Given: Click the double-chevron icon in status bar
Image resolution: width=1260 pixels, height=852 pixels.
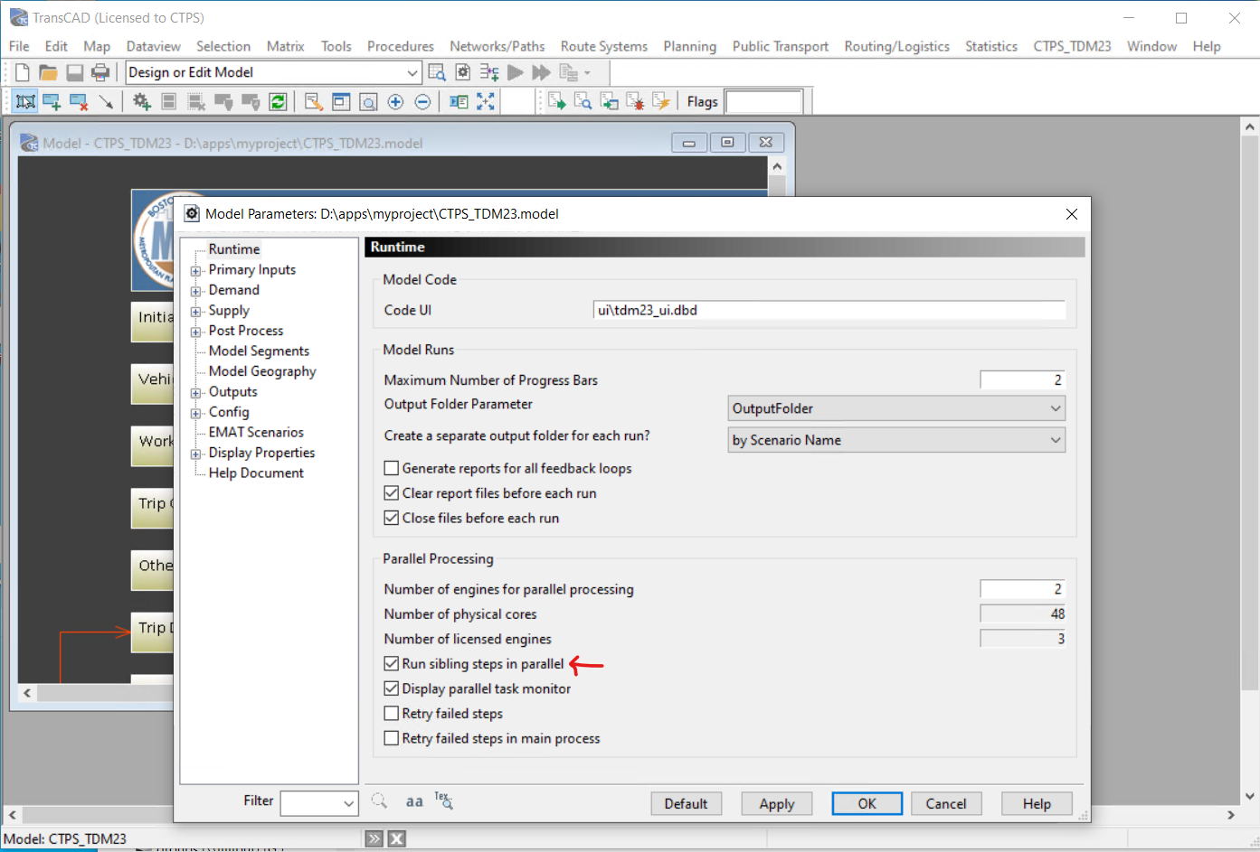Looking at the screenshot, I should (x=374, y=839).
